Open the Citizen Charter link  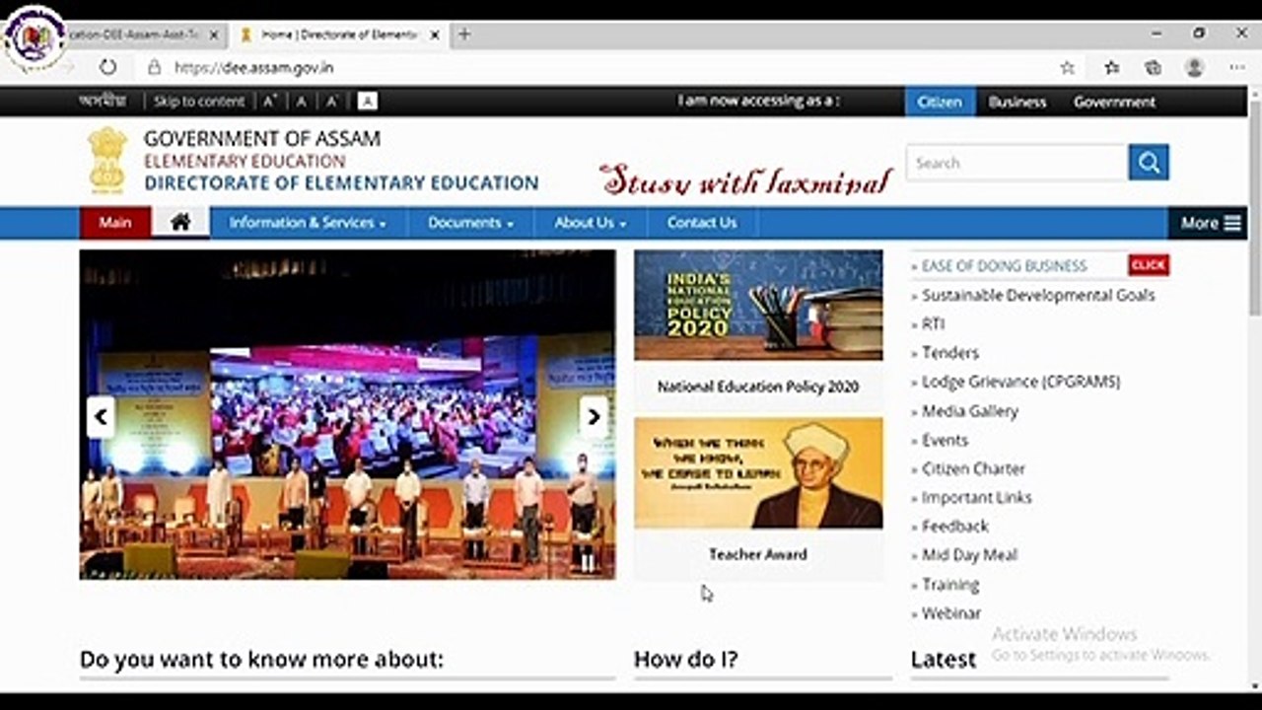[x=973, y=468]
